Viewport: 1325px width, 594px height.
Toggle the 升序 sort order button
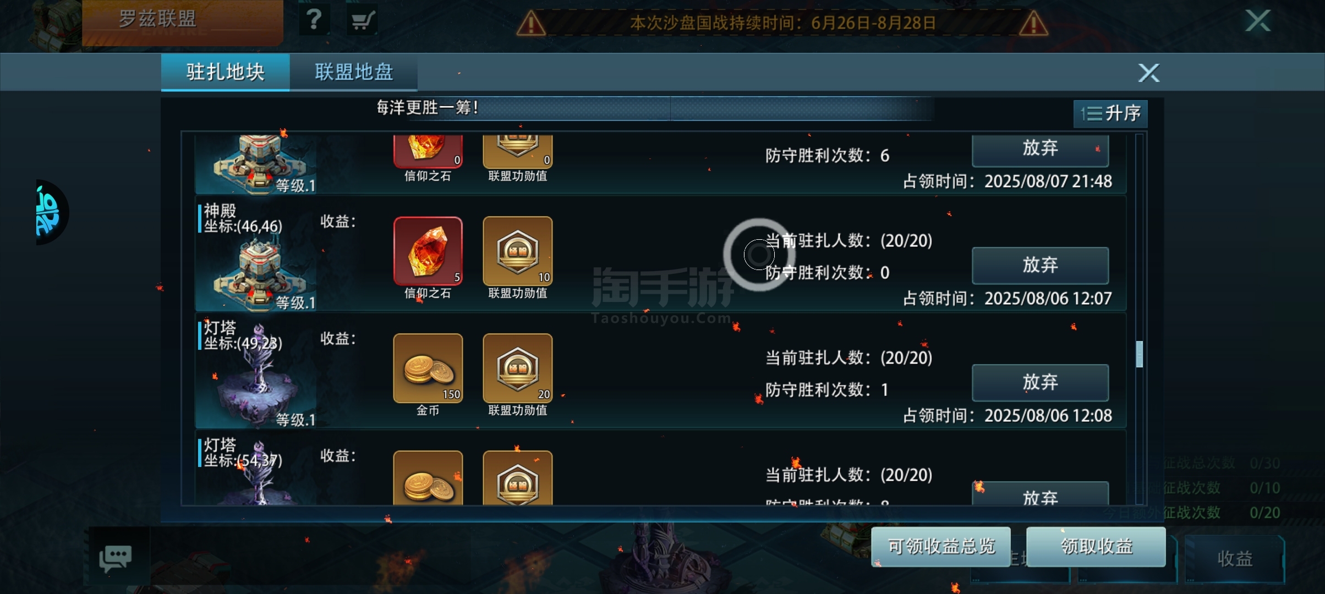click(1110, 113)
